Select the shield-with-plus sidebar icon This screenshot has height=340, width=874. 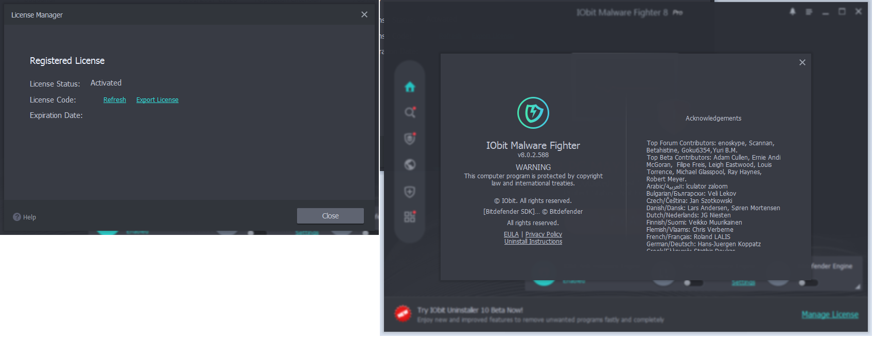click(x=410, y=192)
